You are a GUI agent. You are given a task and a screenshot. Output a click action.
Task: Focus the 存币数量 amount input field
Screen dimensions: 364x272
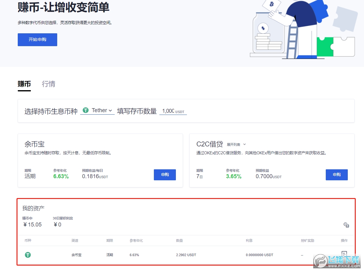[x=169, y=111]
